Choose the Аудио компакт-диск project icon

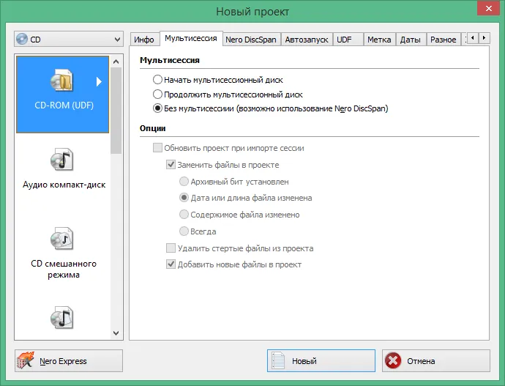pyautogui.click(x=61, y=160)
